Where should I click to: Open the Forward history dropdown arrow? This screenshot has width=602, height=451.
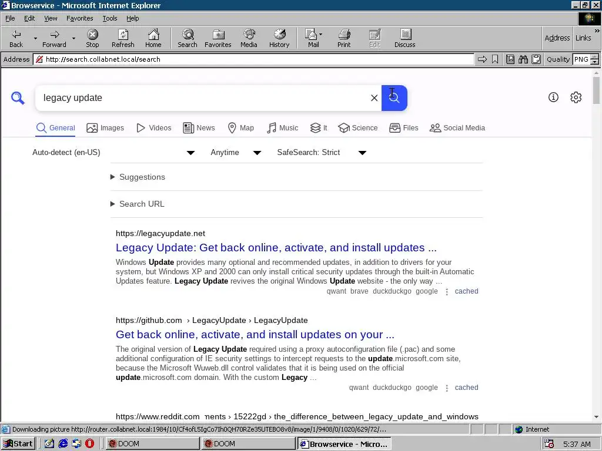coord(73,38)
